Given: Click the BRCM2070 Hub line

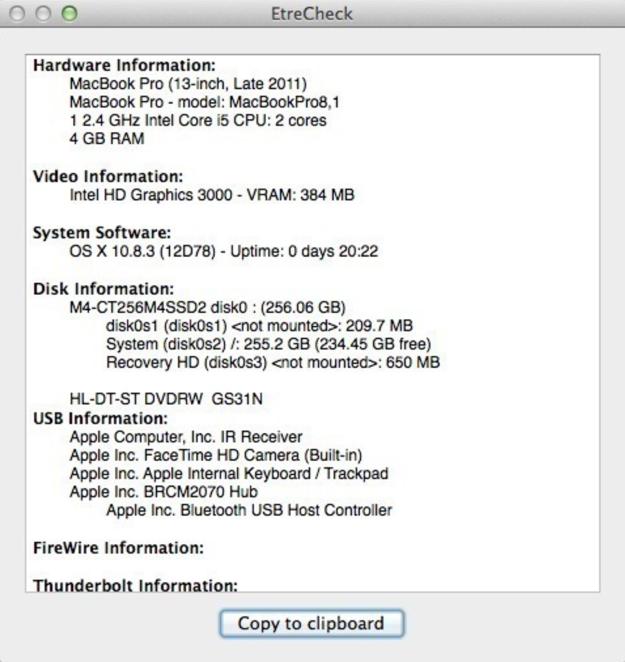Looking at the screenshot, I should click(x=163, y=492).
